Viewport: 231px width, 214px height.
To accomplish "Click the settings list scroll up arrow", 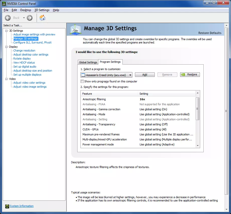I will point(198,93).
